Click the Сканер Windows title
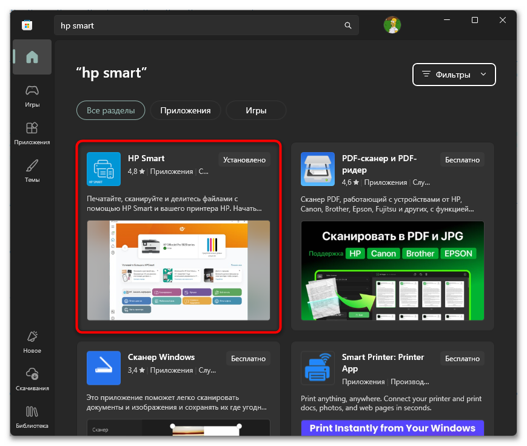This screenshot has height=446, width=527. (161, 357)
